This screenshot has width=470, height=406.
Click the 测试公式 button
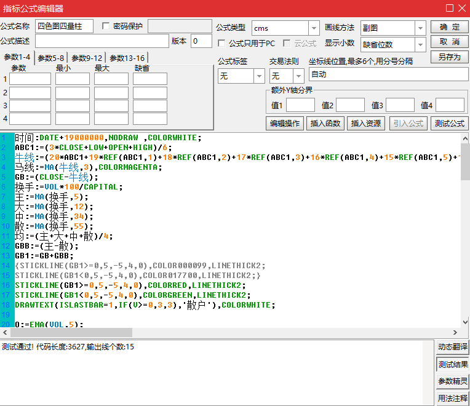(x=449, y=123)
